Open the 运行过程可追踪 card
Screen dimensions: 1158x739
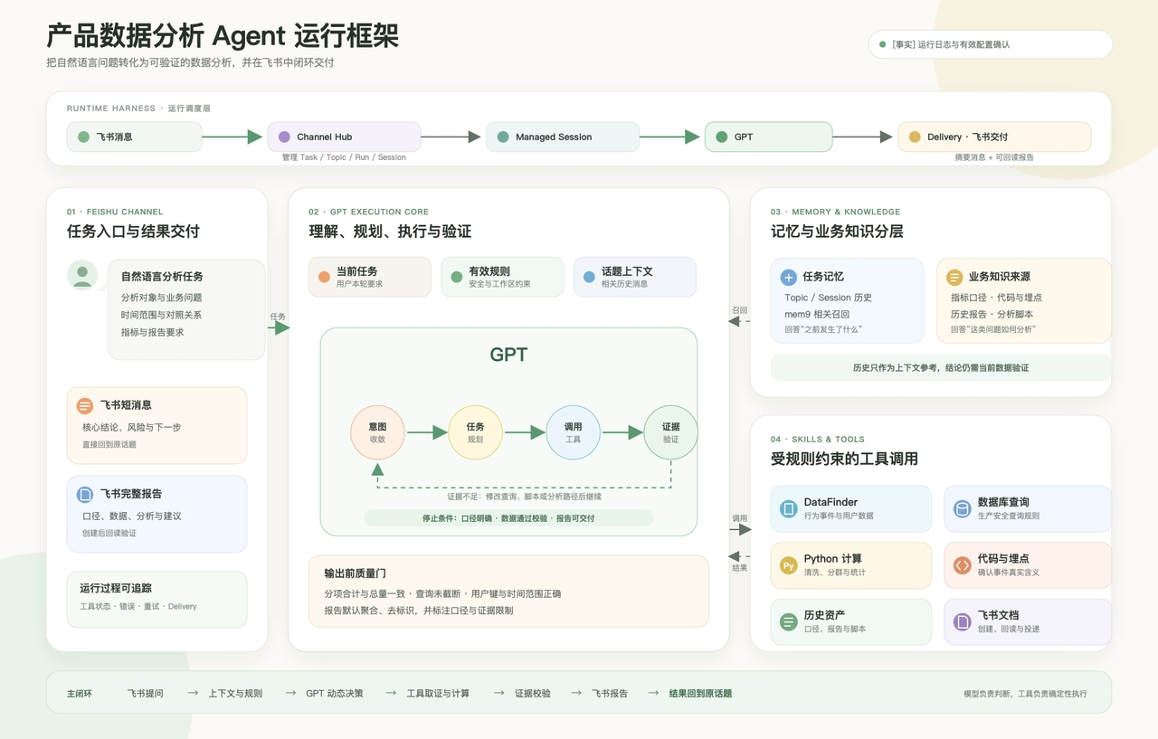pos(157,599)
